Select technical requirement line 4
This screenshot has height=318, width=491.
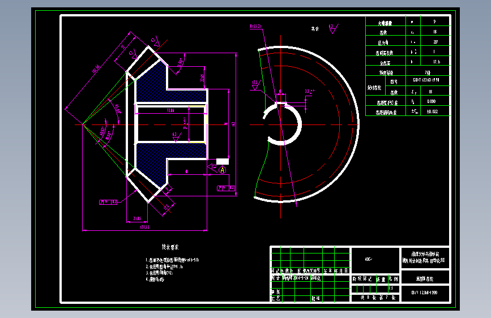coord(155,279)
